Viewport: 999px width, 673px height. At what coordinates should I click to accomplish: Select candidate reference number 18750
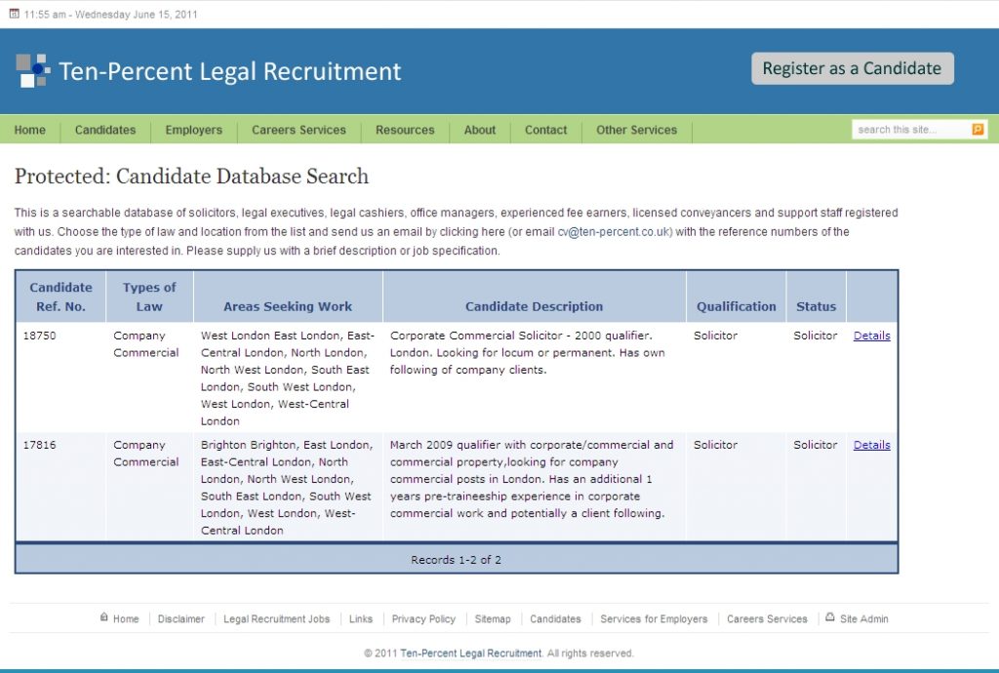coord(39,336)
